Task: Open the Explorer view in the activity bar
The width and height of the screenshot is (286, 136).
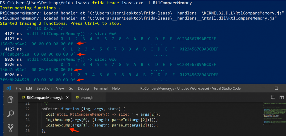Action: (x=11, y=100)
